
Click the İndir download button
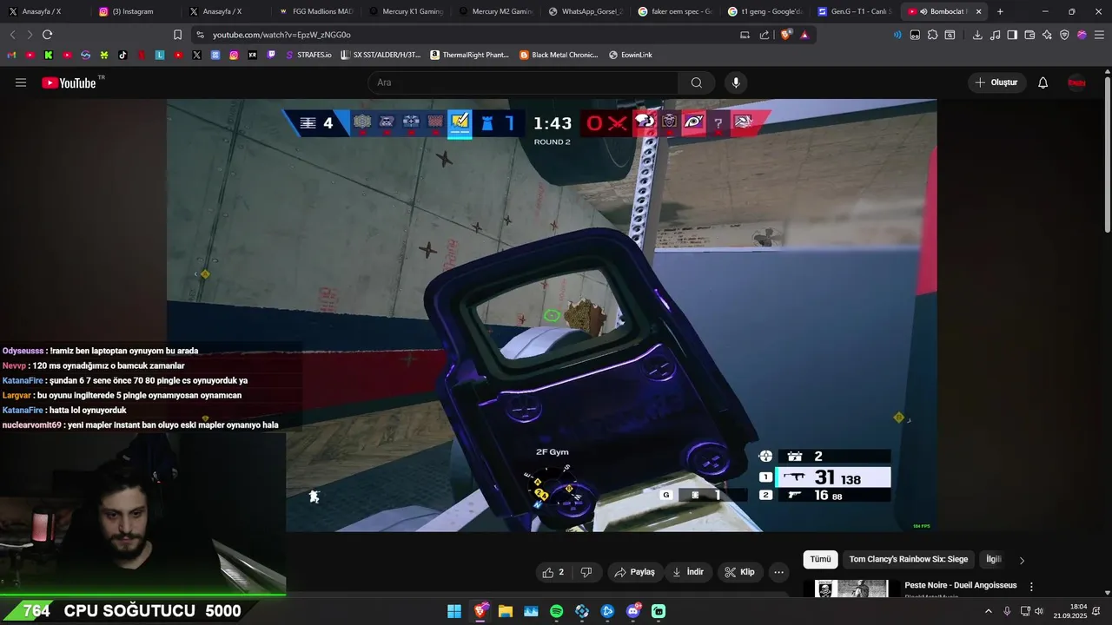click(x=688, y=572)
